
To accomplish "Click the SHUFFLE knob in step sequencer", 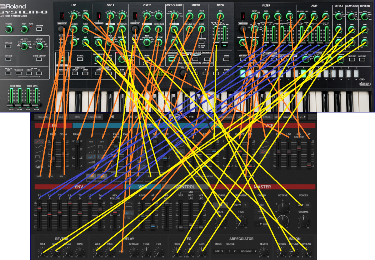I will point(340,58).
